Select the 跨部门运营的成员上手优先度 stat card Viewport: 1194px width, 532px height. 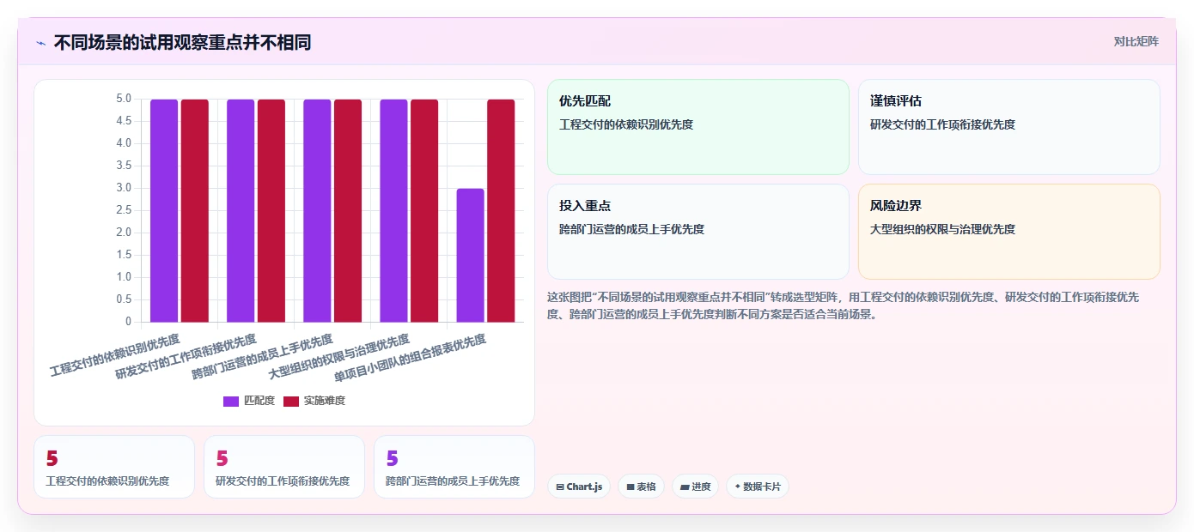click(454, 467)
